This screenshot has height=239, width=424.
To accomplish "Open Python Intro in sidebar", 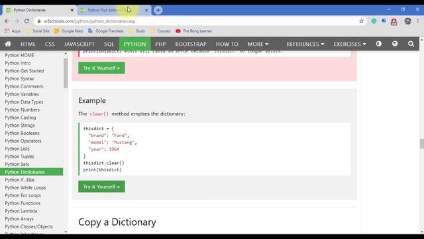I will coord(18,63).
